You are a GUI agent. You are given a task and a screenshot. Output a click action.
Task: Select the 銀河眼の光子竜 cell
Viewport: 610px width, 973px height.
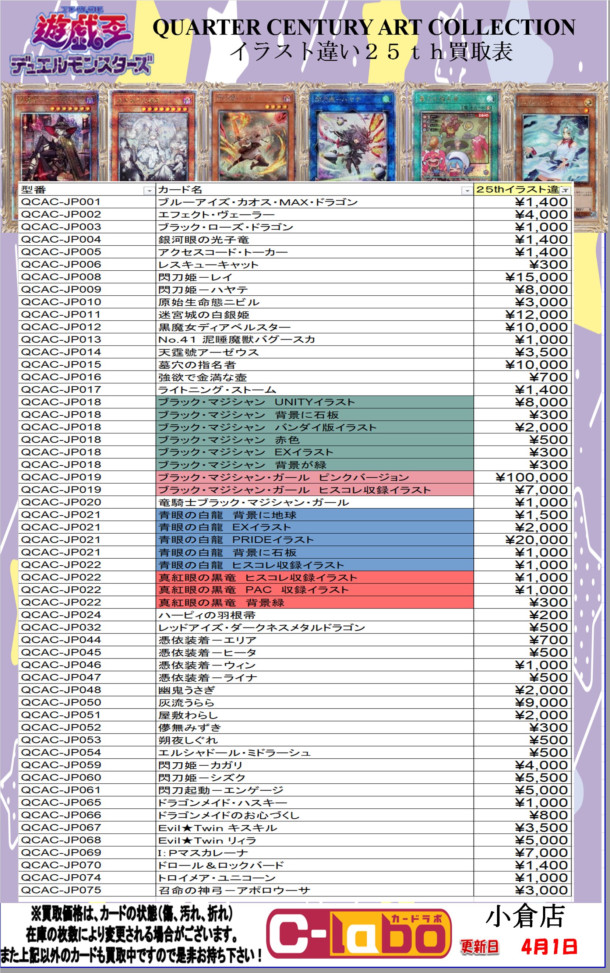coord(315,240)
